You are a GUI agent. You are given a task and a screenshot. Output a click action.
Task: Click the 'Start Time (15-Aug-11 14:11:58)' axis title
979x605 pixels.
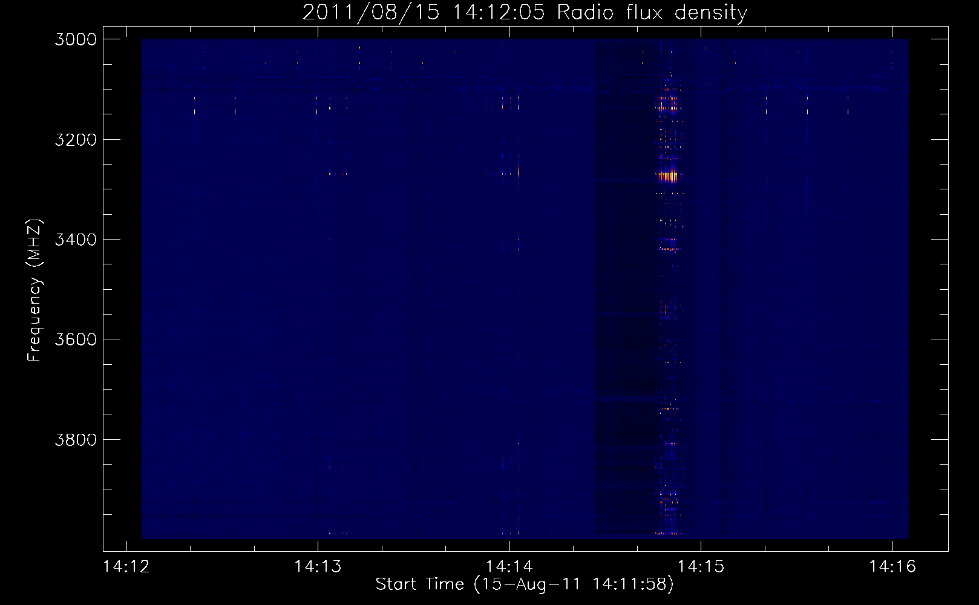(525, 584)
